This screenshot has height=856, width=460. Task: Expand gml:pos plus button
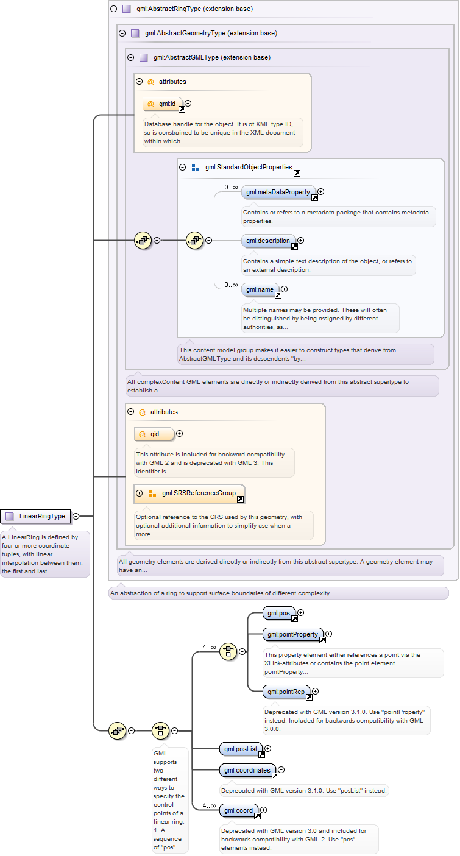pyautogui.click(x=300, y=612)
